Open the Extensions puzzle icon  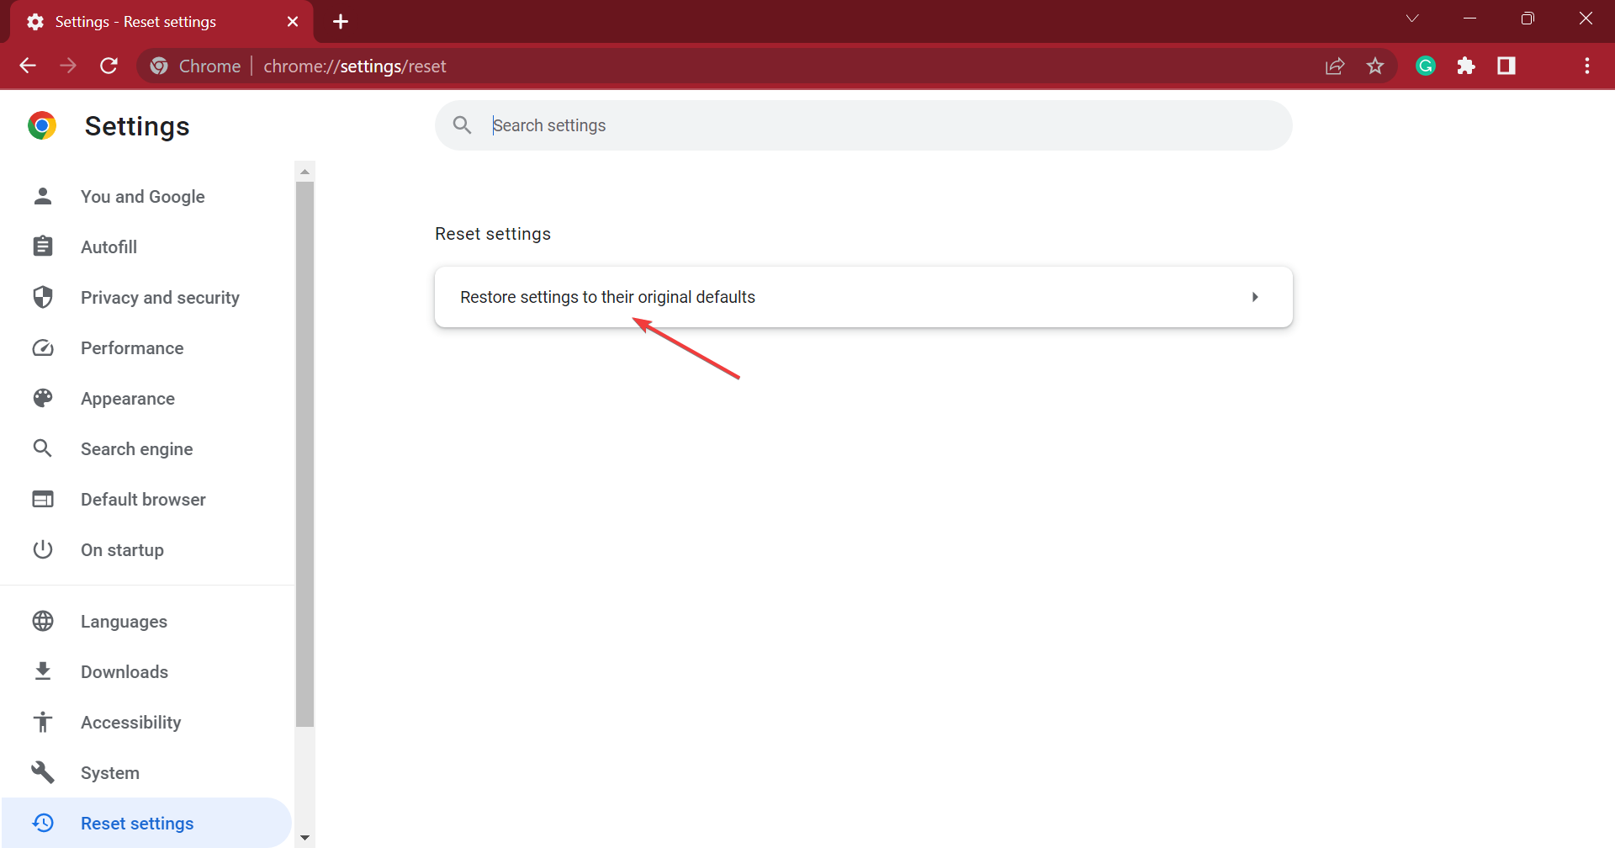[1466, 66]
